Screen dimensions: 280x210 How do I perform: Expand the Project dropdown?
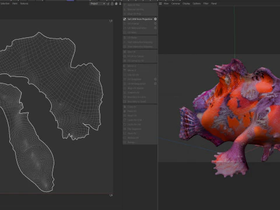click(x=97, y=3)
